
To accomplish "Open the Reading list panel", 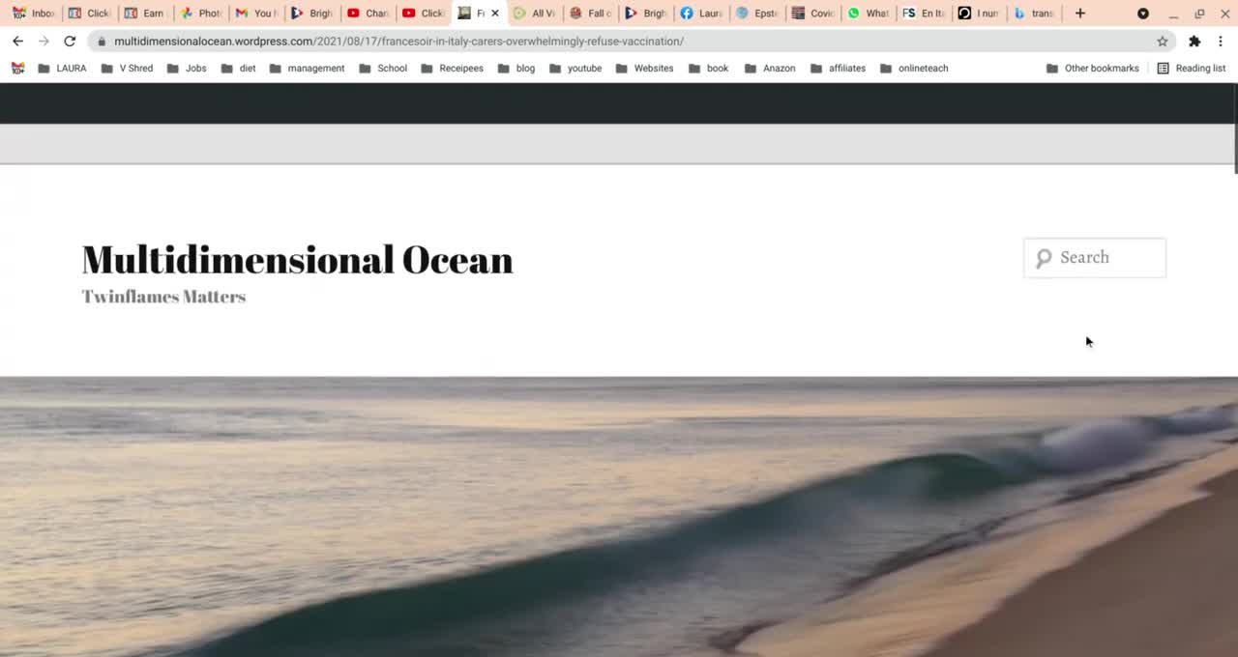I will coord(1192,69).
